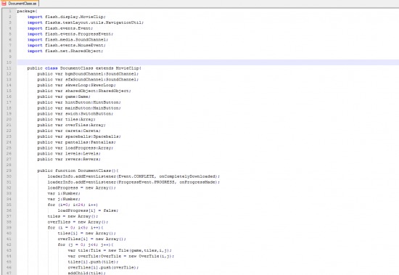
Task: Click the 'var j:Number' line
Action: (x=64, y=199)
